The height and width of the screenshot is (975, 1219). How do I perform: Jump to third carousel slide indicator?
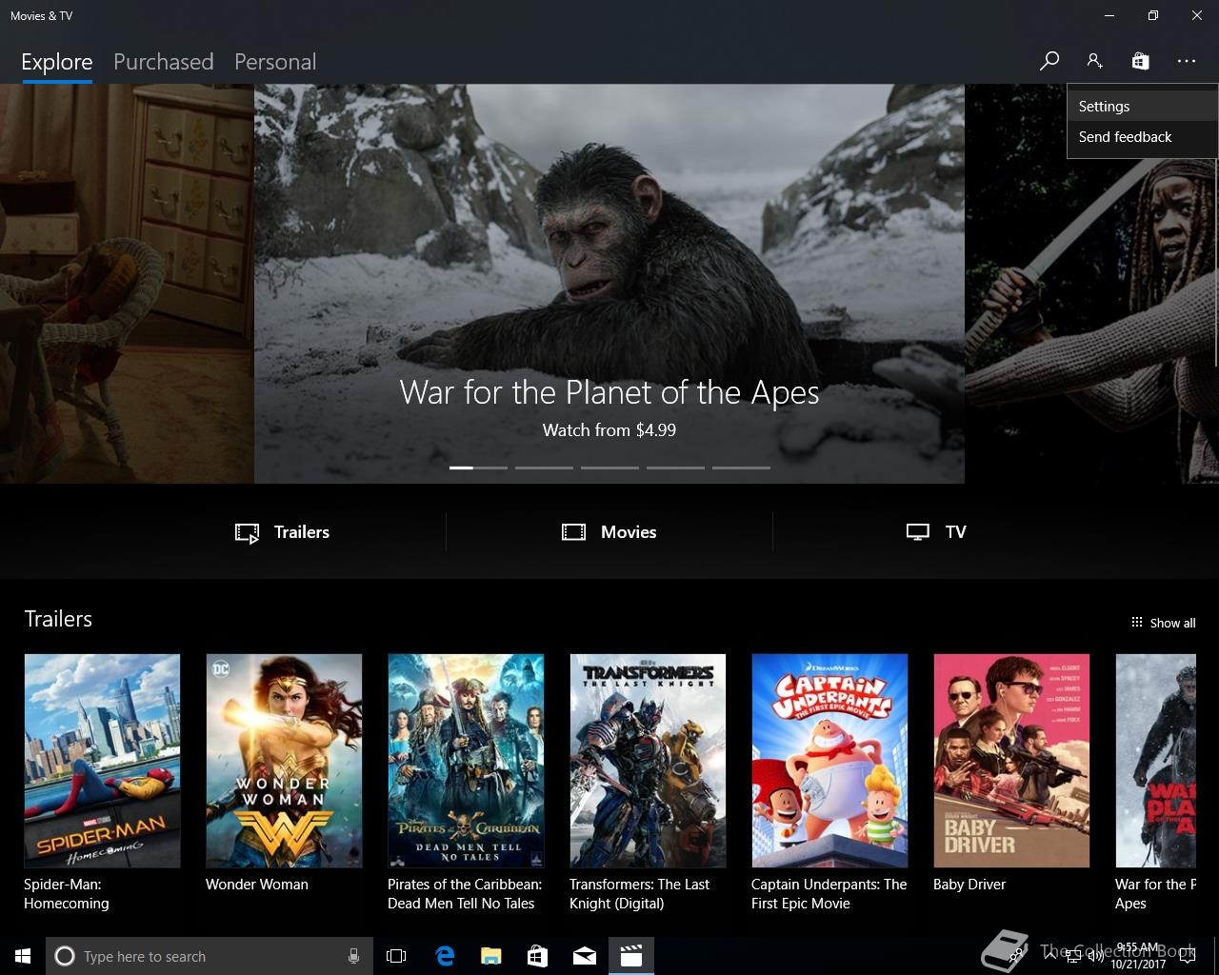[x=609, y=468]
